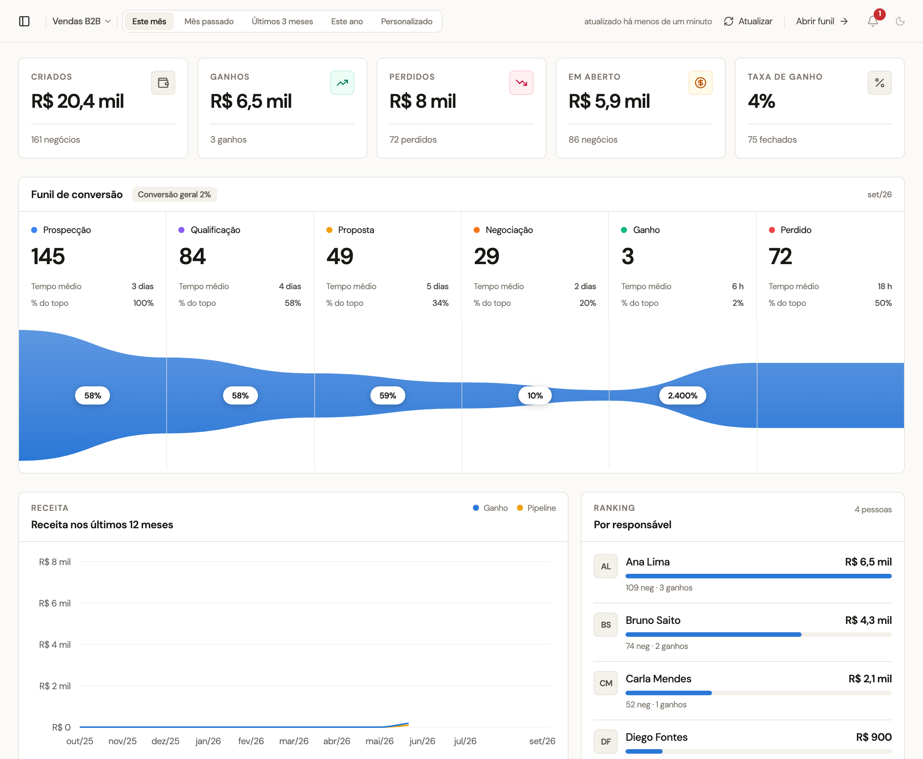
Task: Click Carla Mendes's revenue progress bar
Action: coord(759,693)
